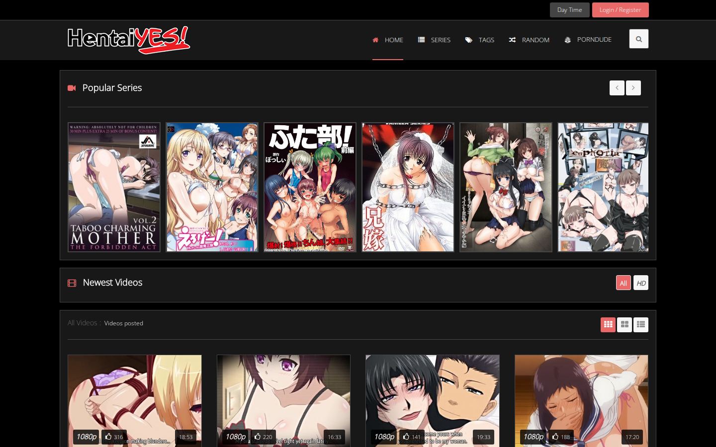The height and width of the screenshot is (447, 716).
Task: Click the search magnifier icon
Action: click(638, 39)
